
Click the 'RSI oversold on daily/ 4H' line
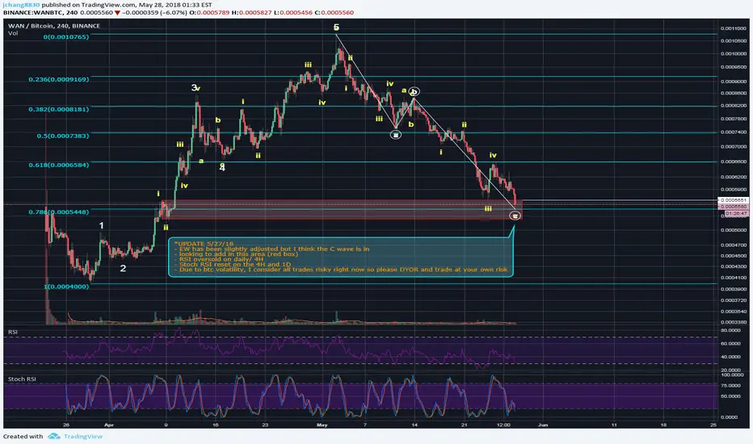[218, 259]
